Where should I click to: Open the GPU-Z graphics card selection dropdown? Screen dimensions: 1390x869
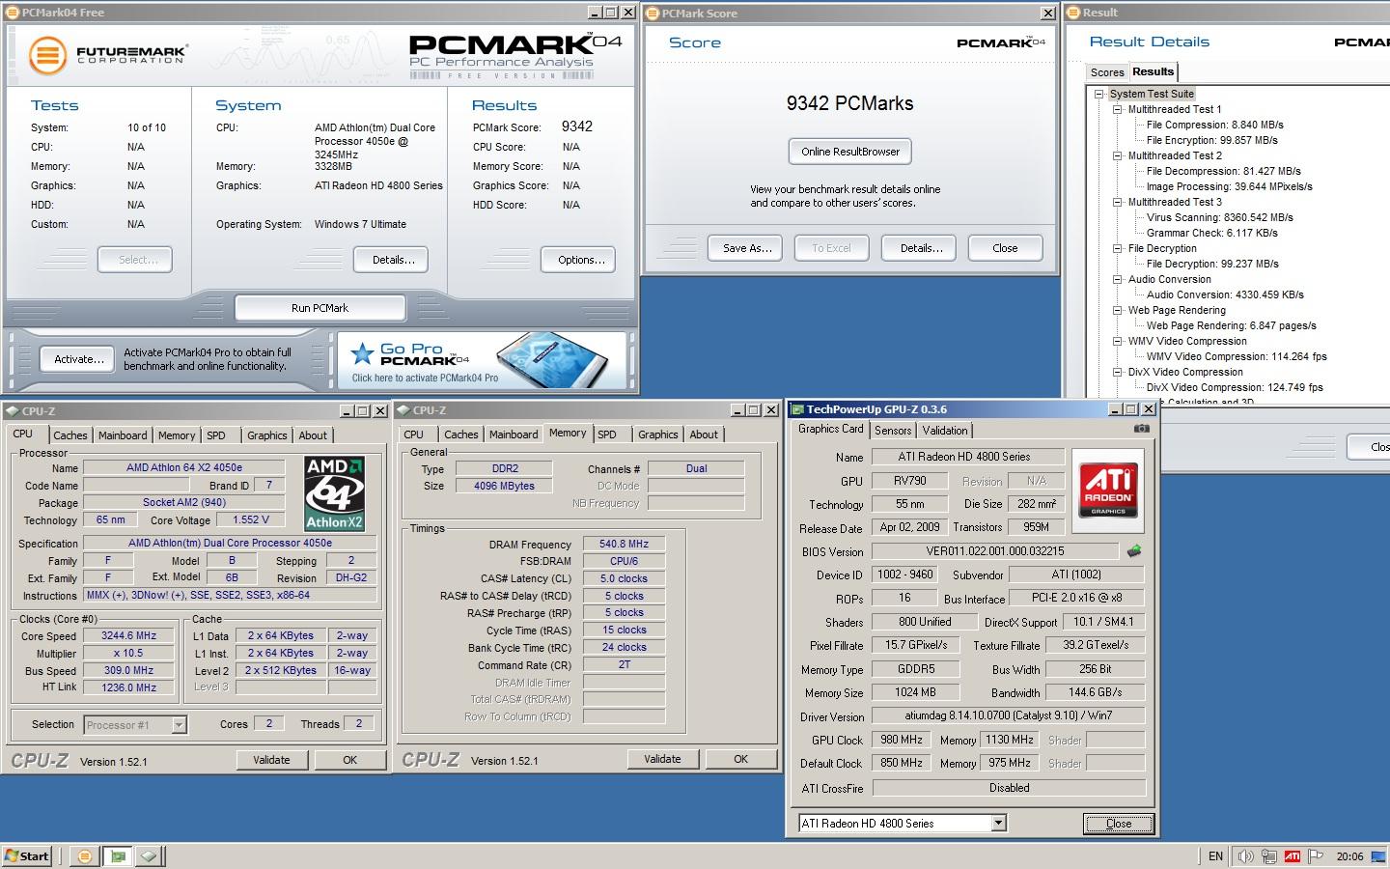999,824
